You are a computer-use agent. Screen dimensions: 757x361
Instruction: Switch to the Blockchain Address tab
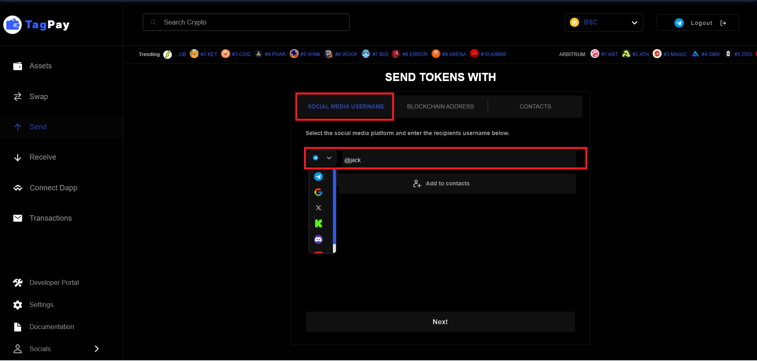[x=440, y=106]
